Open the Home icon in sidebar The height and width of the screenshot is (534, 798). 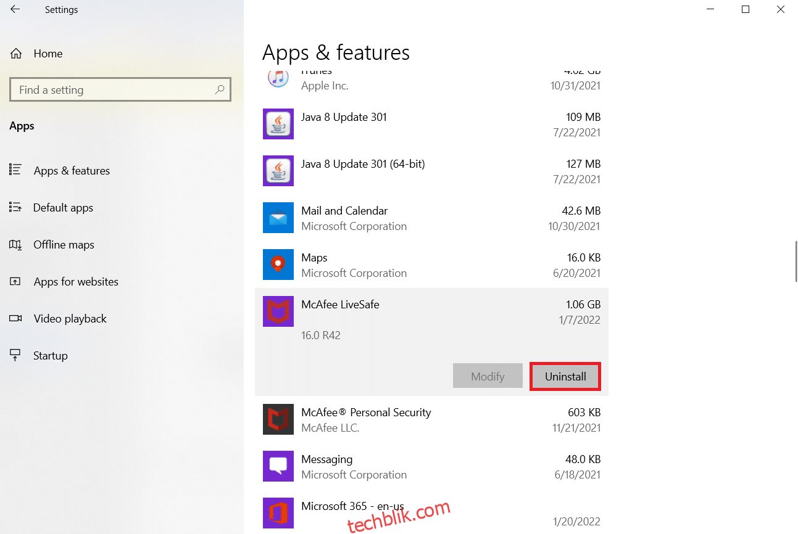tap(17, 54)
